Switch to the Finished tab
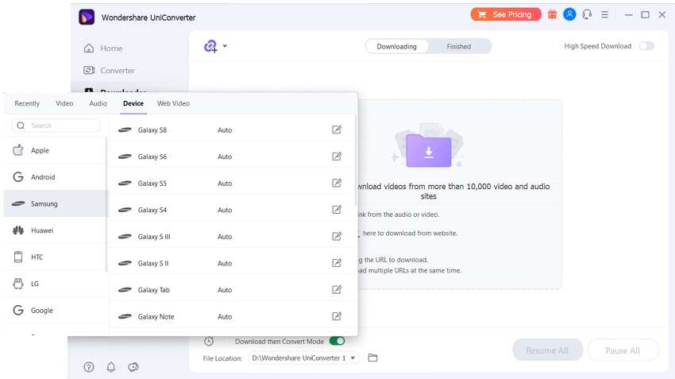This screenshot has height=379, width=675. coord(459,47)
